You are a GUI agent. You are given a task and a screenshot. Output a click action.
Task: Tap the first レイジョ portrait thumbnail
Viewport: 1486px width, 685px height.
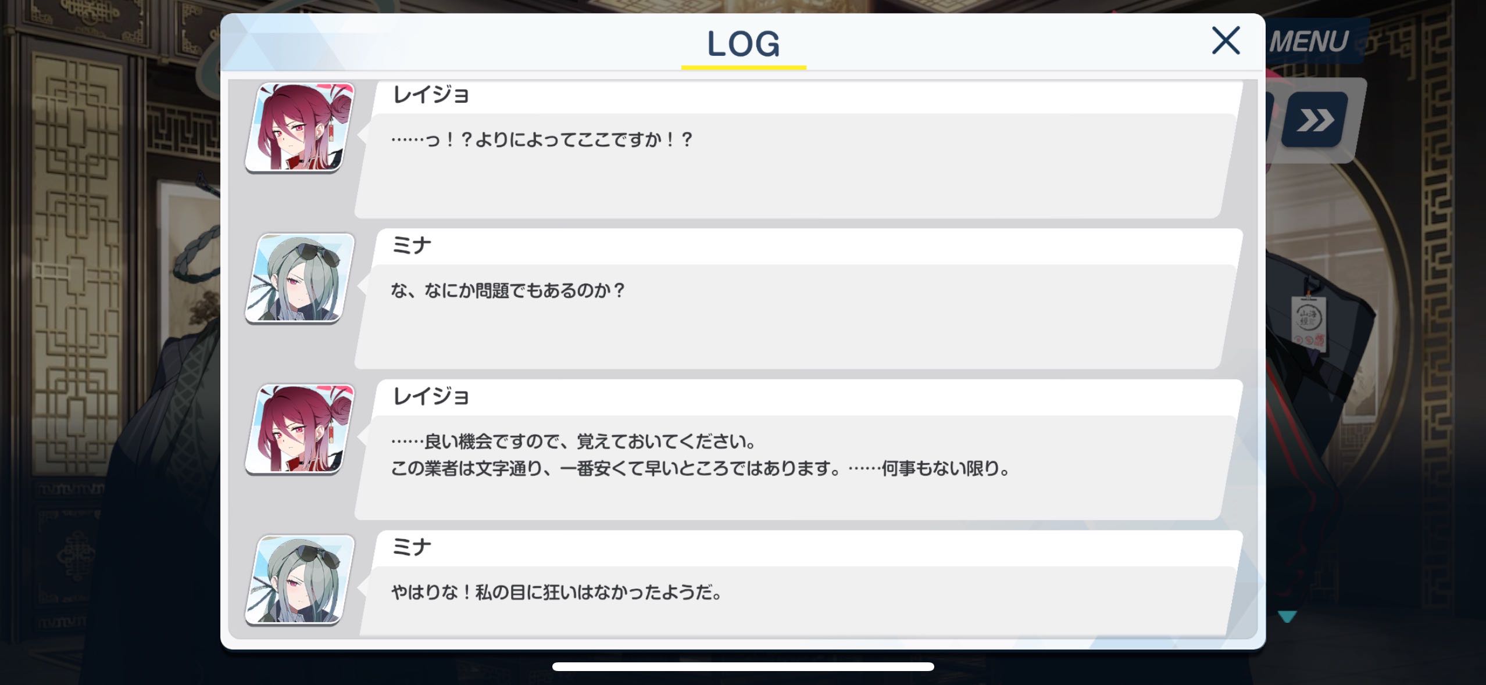[300, 127]
